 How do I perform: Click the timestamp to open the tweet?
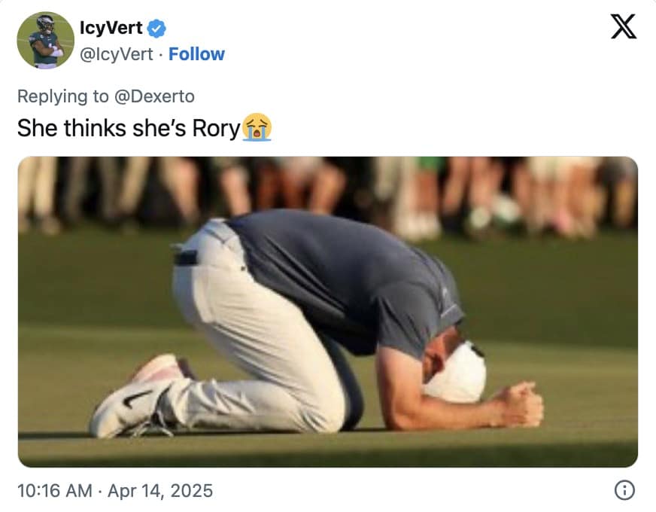pyautogui.click(x=53, y=491)
